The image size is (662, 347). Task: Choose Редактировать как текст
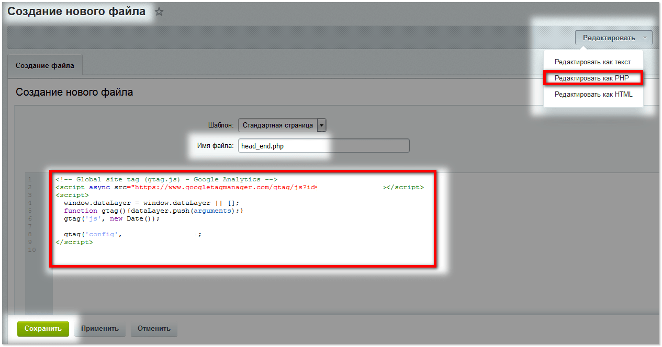[x=592, y=62]
